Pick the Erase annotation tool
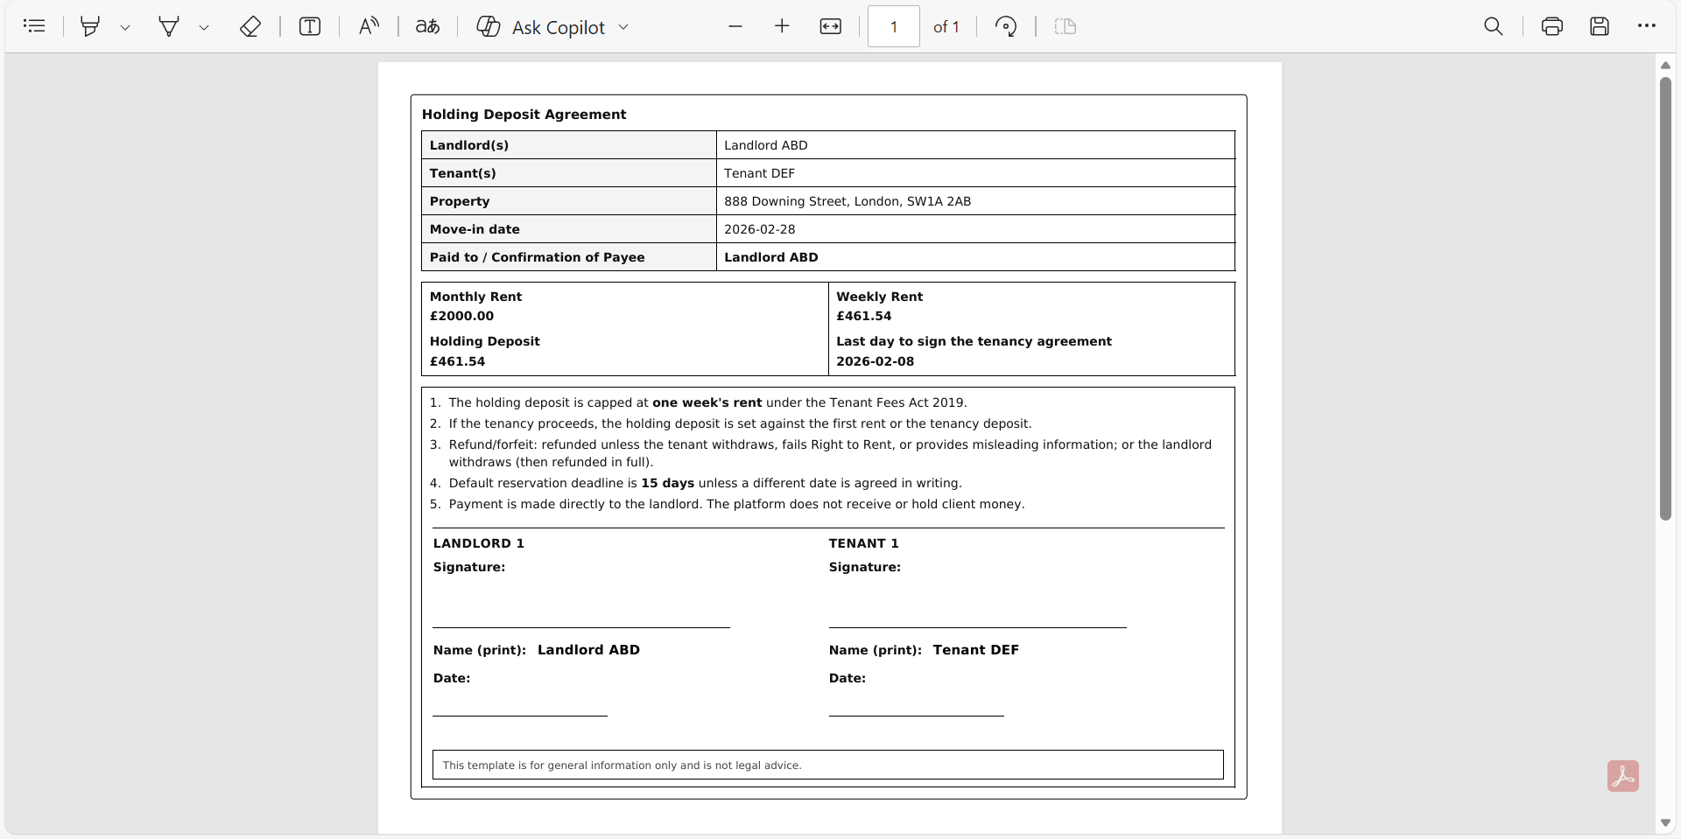The image size is (1681, 839). [x=250, y=26]
